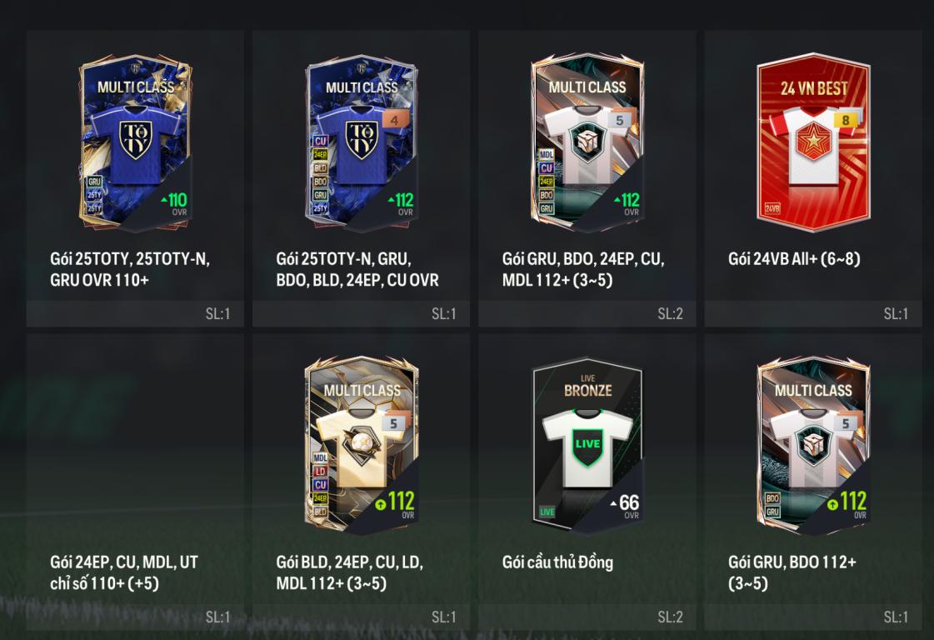This screenshot has height=640, width=934.
Task: Click SL:2 quantity under Gói GRU, BDO, 24EP pack
Action: (670, 313)
